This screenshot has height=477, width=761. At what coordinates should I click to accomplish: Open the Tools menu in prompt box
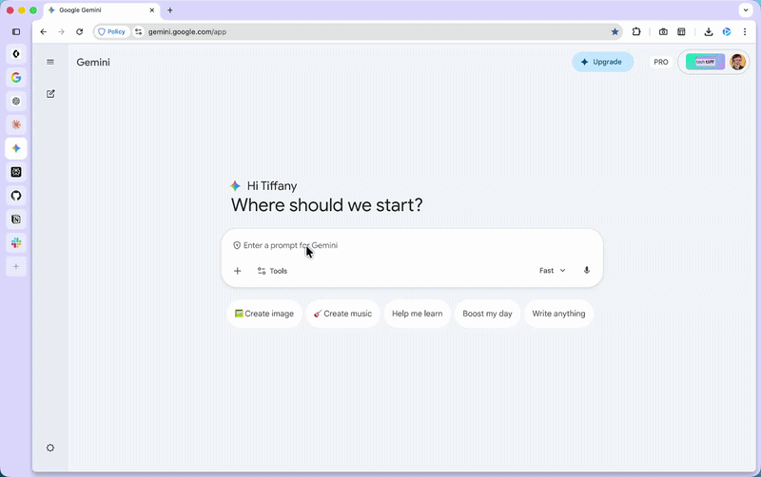(x=272, y=271)
